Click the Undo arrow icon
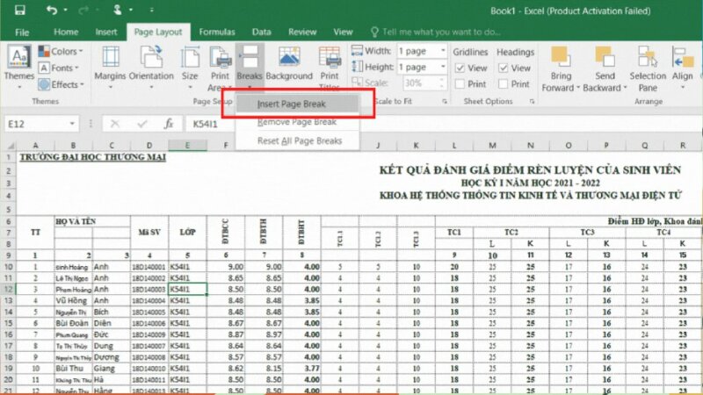 (x=52, y=10)
